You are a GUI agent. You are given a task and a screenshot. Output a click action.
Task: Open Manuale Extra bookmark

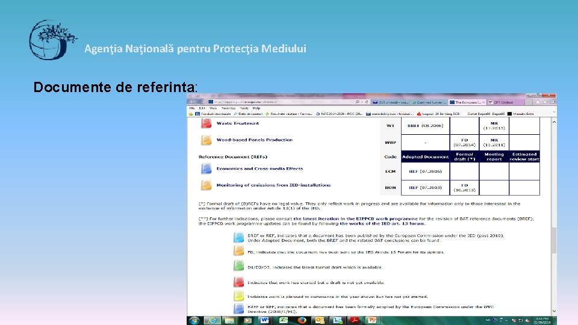coord(520,114)
